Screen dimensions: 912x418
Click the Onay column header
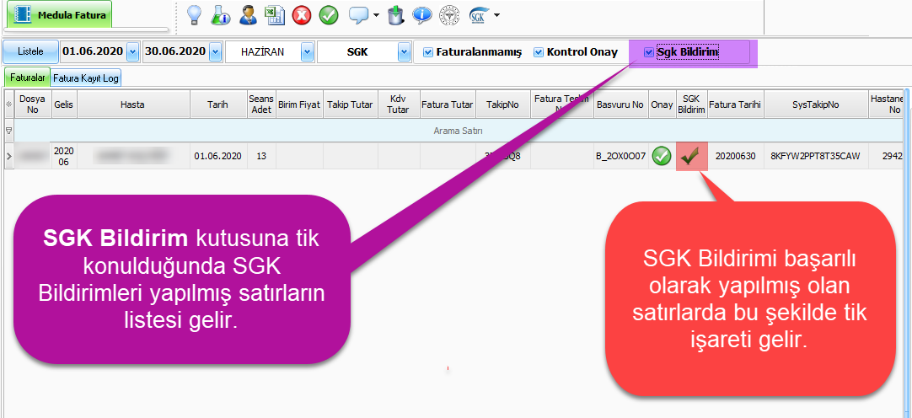[x=662, y=104]
